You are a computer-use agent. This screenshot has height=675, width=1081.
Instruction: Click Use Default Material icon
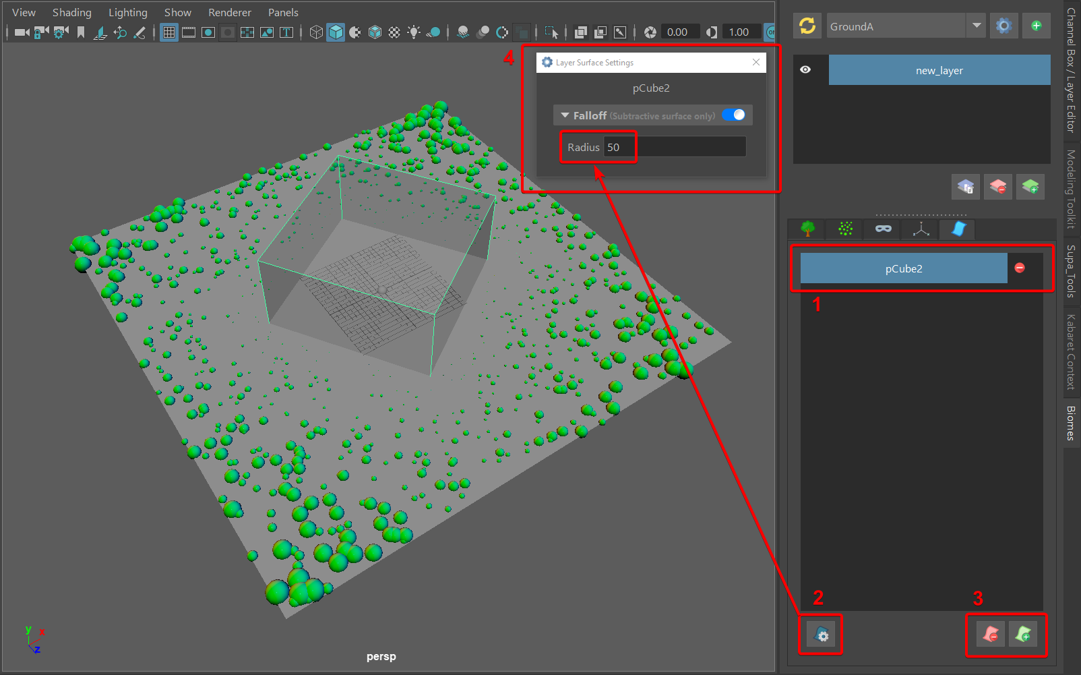coord(355,32)
